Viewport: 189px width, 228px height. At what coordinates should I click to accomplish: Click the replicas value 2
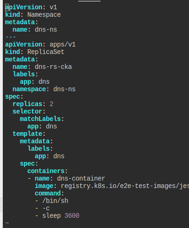pos(51,104)
